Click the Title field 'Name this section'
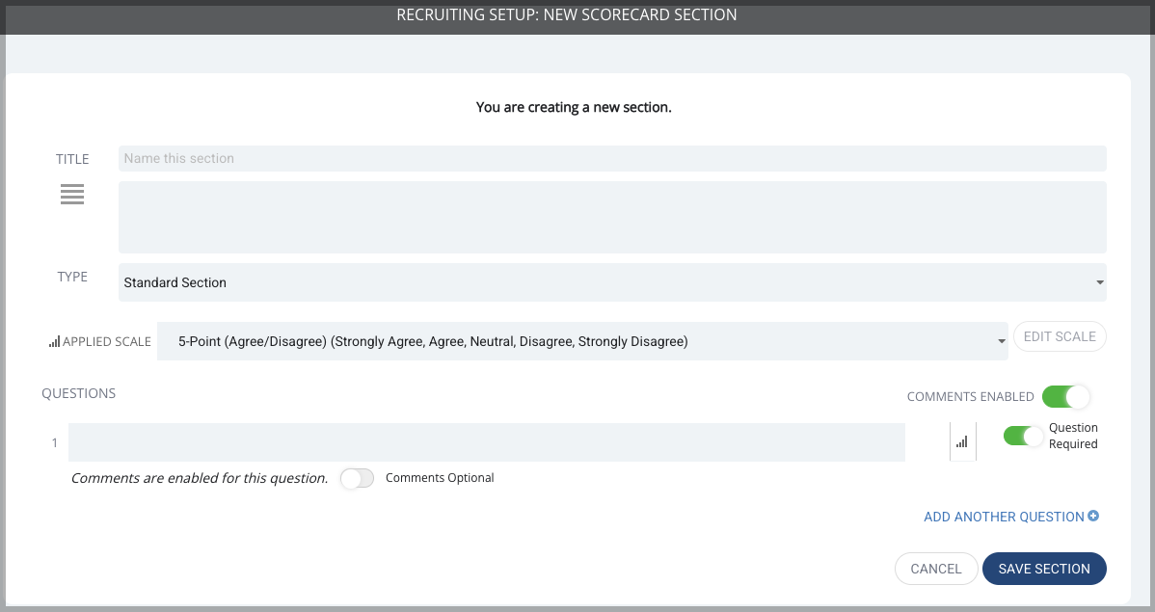 tap(612, 158)
